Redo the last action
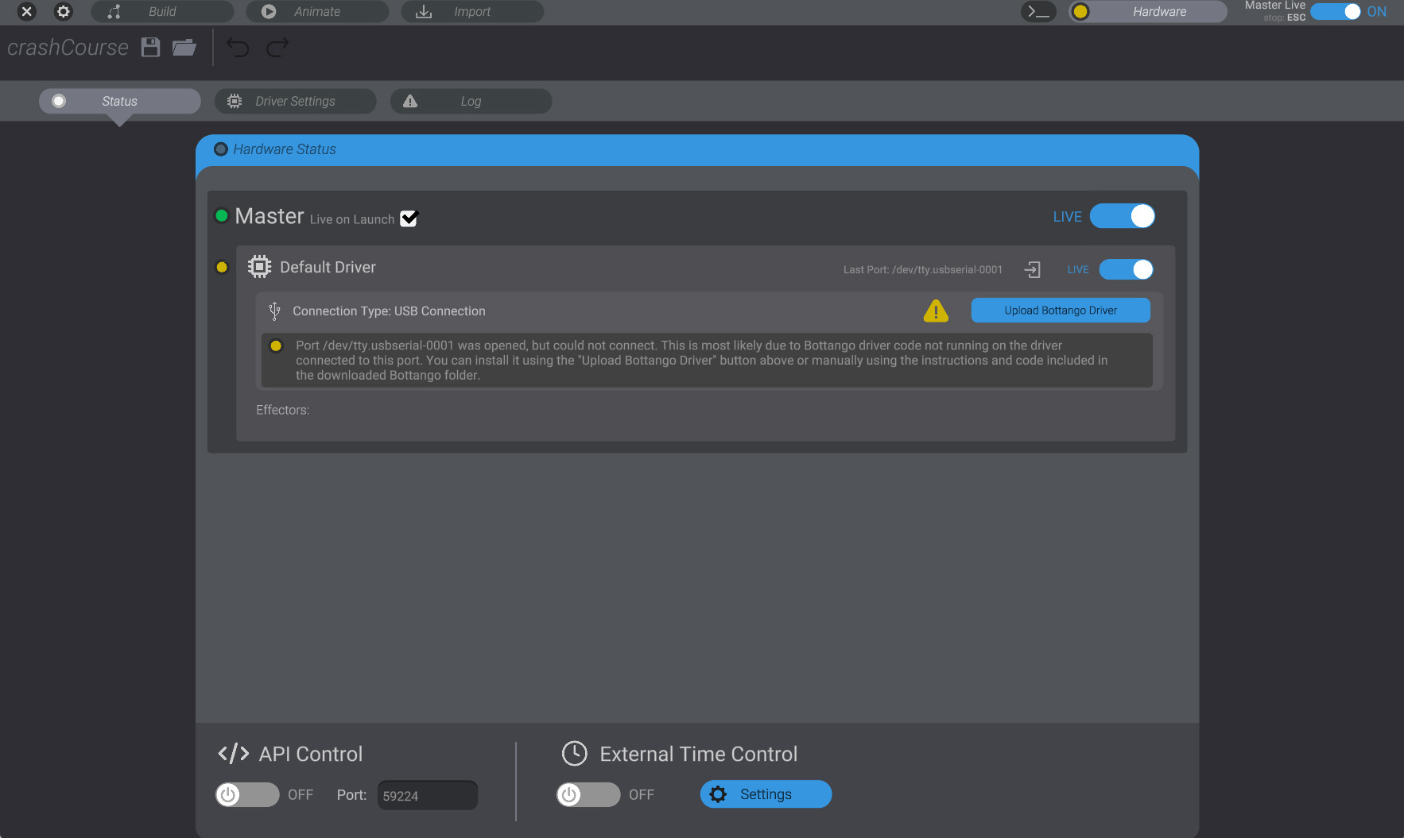 [x=277, y=47]
